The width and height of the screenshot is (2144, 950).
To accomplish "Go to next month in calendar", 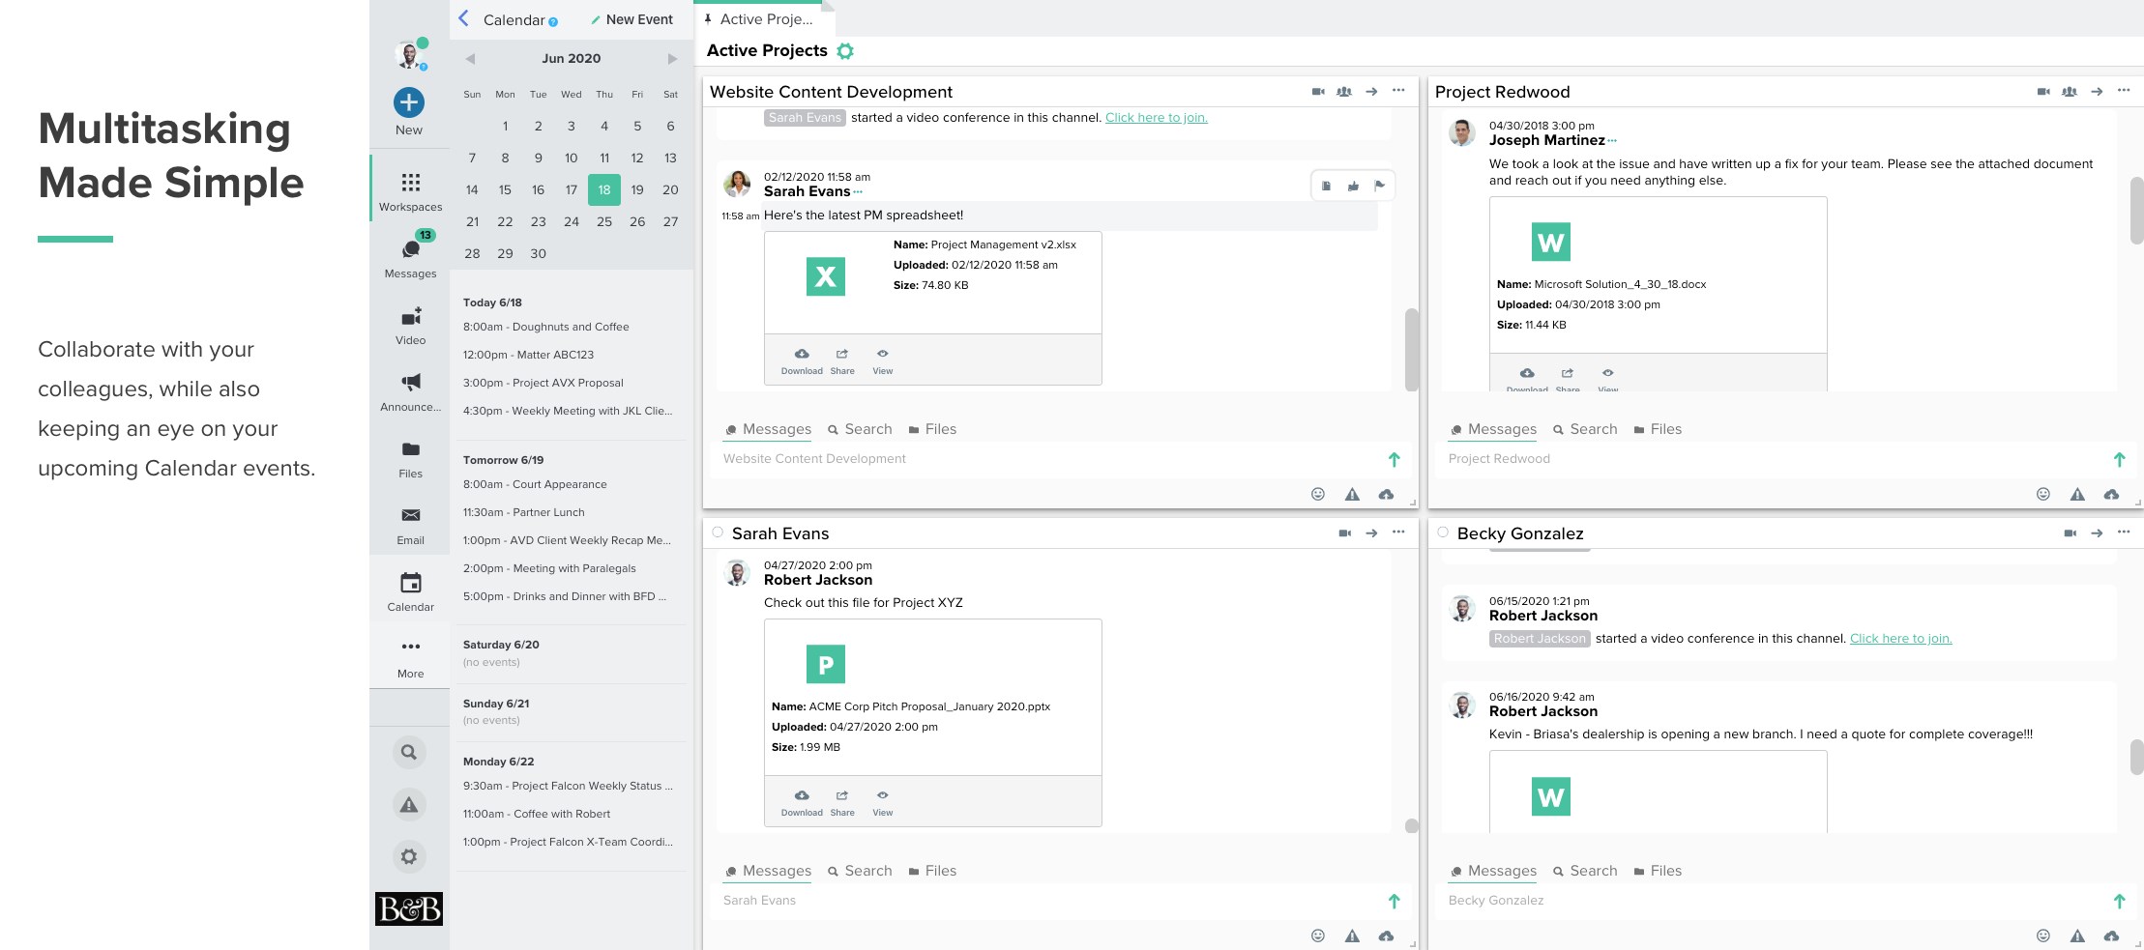I will pyautogui.click(x=672, y=59).
